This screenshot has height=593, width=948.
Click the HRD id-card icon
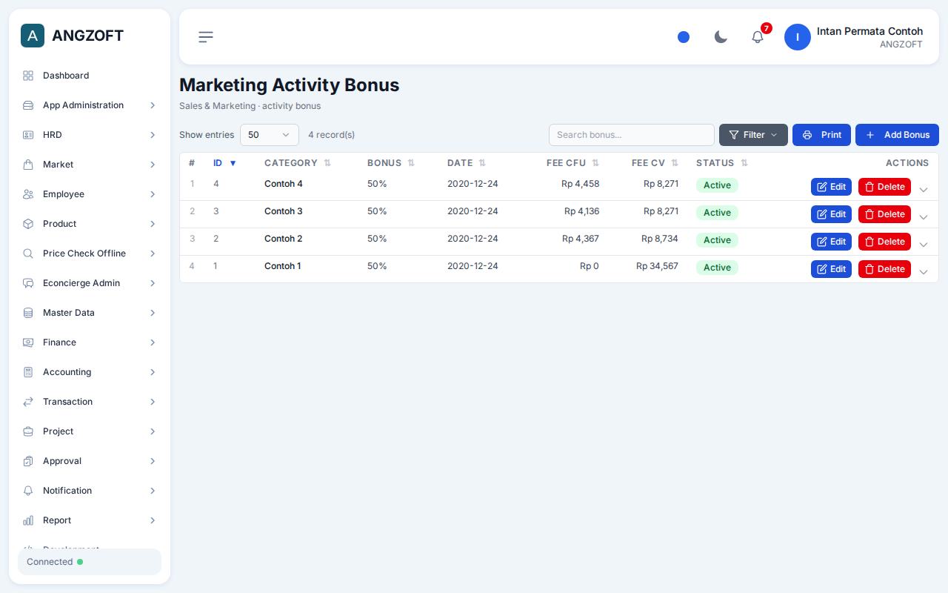click(28, 135)
